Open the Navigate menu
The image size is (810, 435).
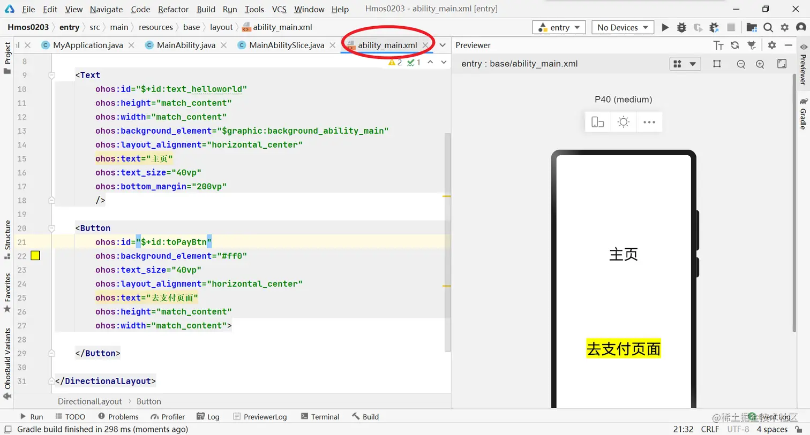coord(106,9)
